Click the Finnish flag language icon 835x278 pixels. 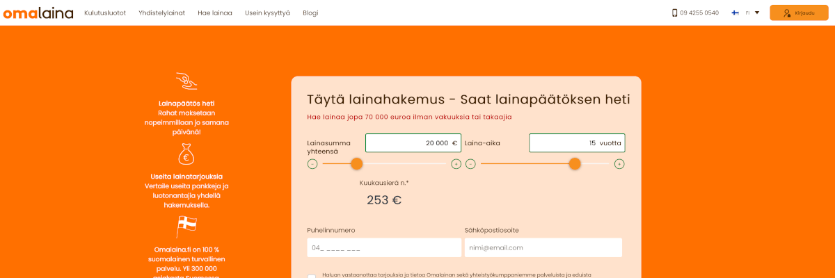click(735, 13)
